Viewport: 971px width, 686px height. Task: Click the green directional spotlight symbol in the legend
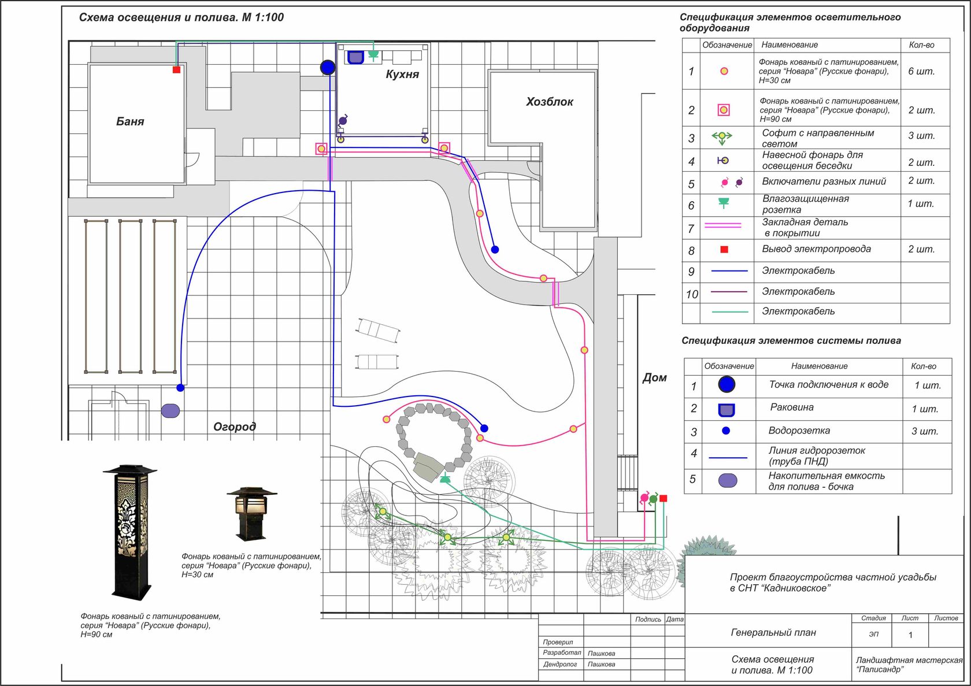click(722, 138)
